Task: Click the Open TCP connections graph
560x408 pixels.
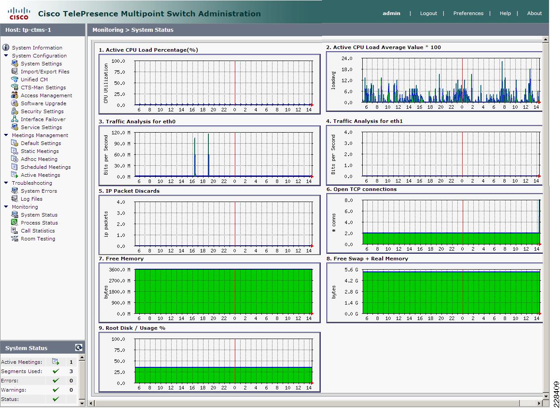Action: click(x=434, y=223)
